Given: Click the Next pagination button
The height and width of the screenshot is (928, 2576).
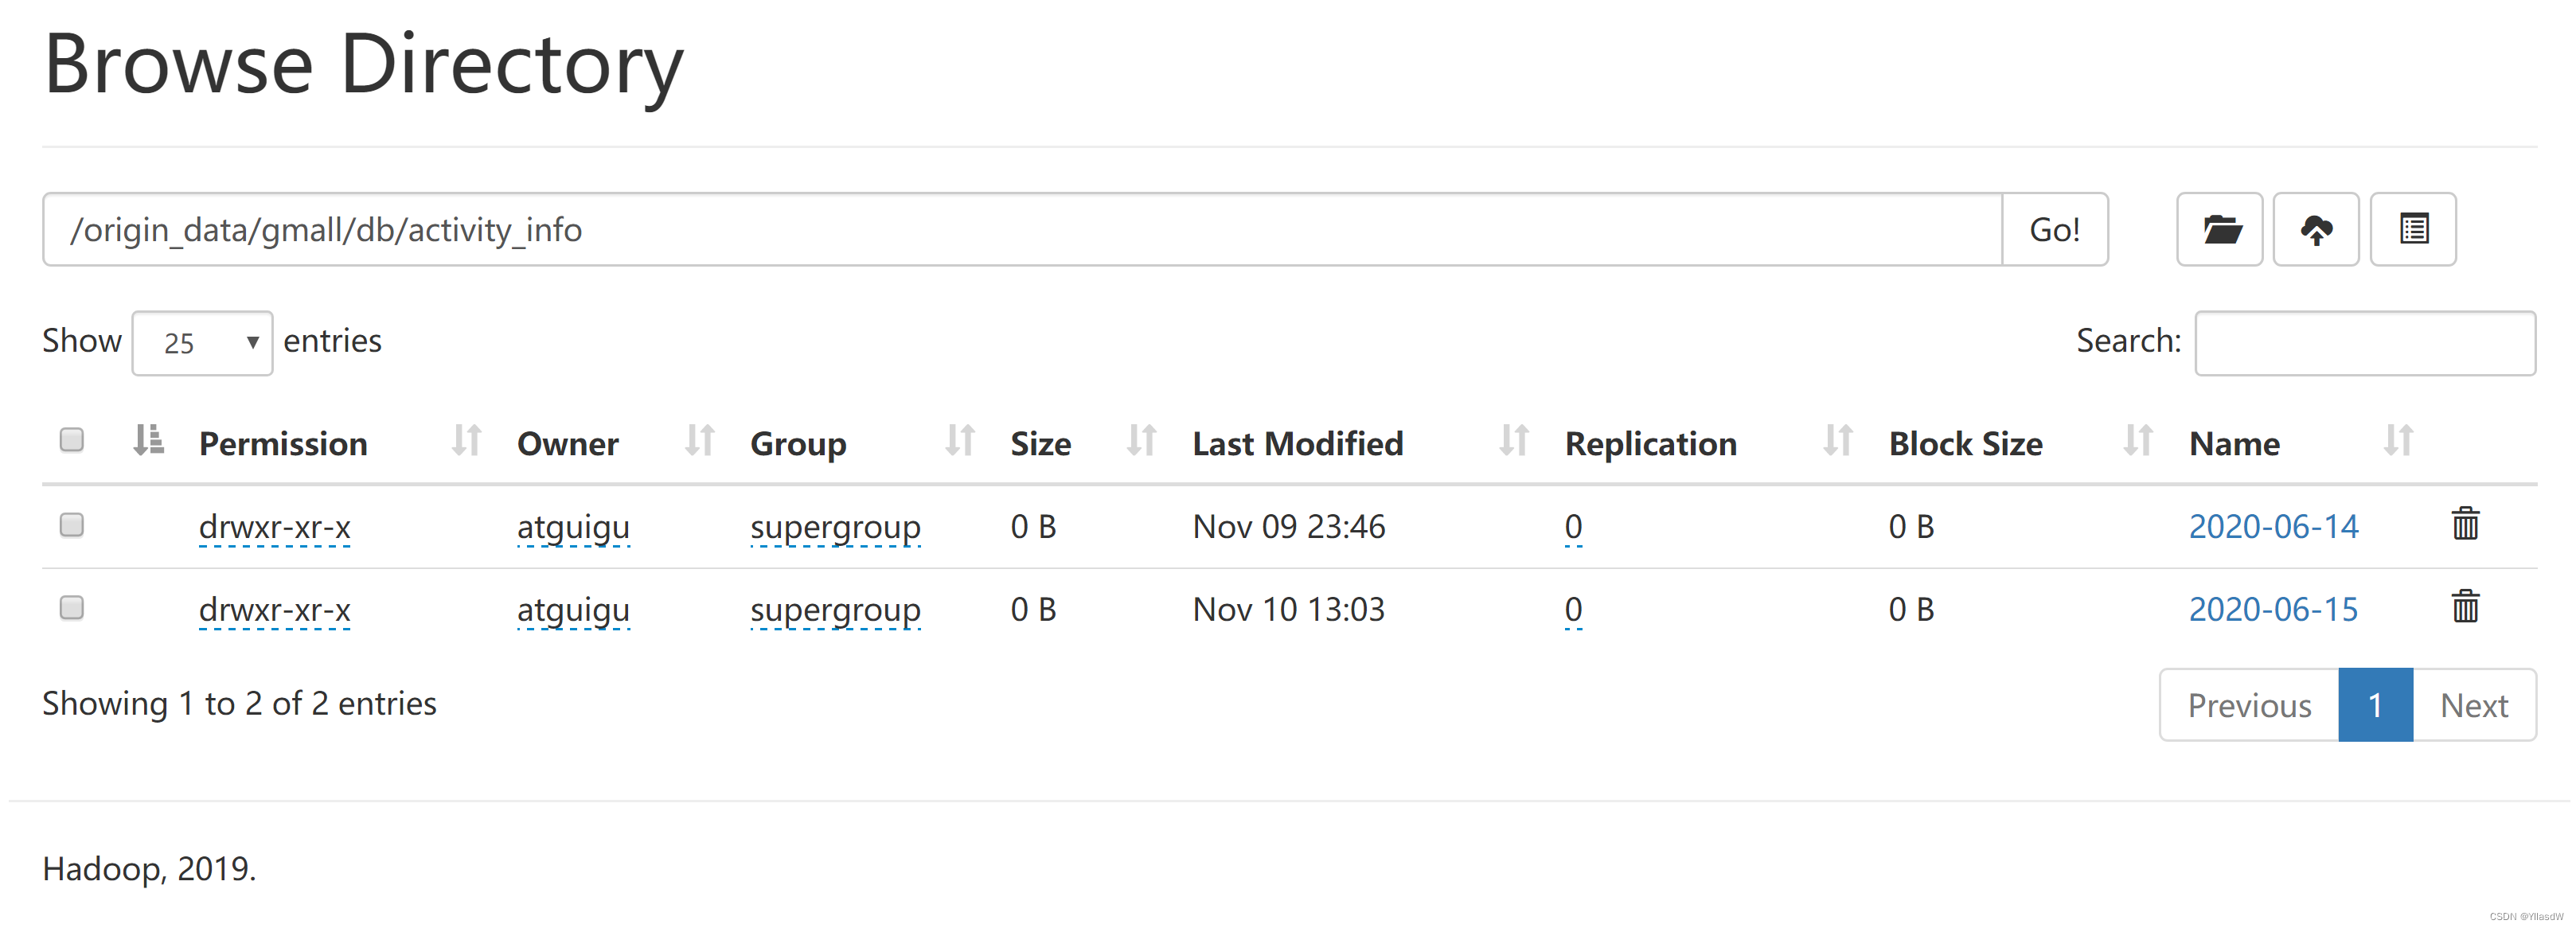Looking at the screenshot, I should 2473,705.
